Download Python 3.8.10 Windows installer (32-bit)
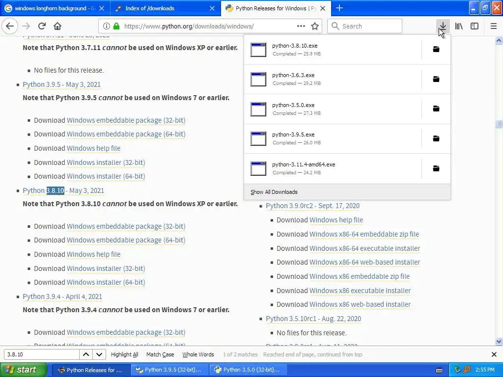This screenshot has width=503, height=377. point(106,269)
